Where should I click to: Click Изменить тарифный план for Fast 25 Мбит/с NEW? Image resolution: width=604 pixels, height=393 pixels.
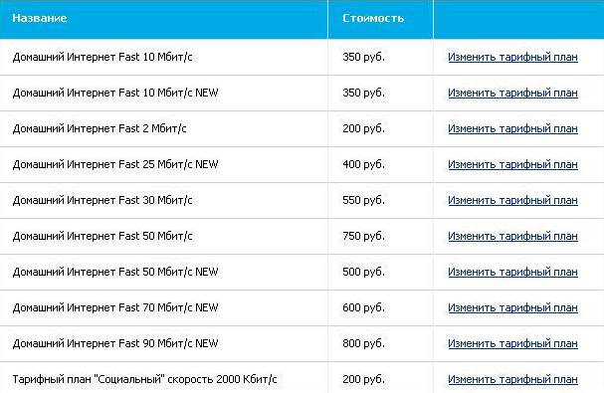[x=512, y=164]
